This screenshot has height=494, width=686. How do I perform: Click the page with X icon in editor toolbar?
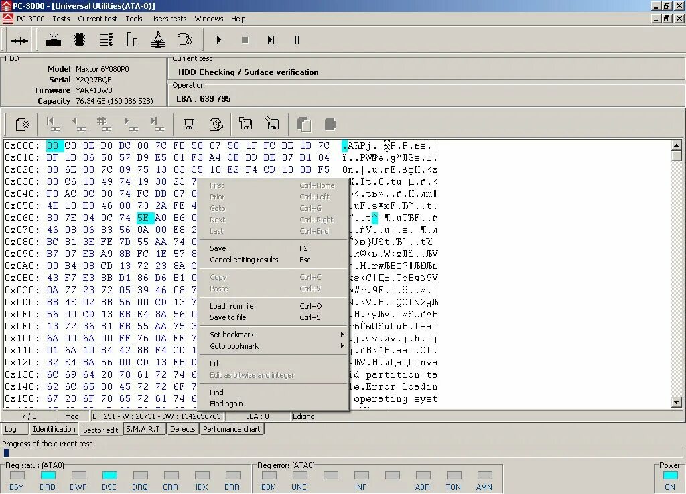click(22, 124)
